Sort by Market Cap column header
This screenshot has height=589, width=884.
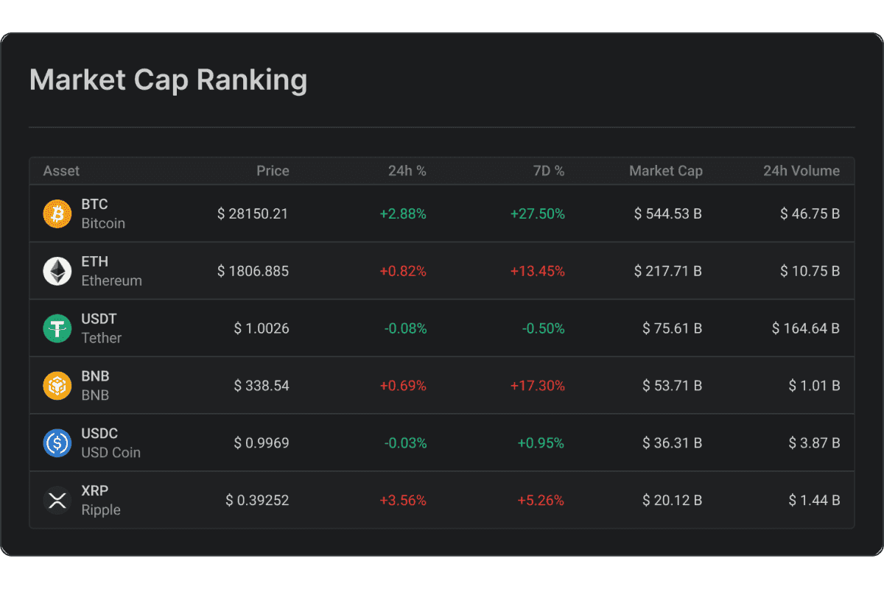(666, 171)
